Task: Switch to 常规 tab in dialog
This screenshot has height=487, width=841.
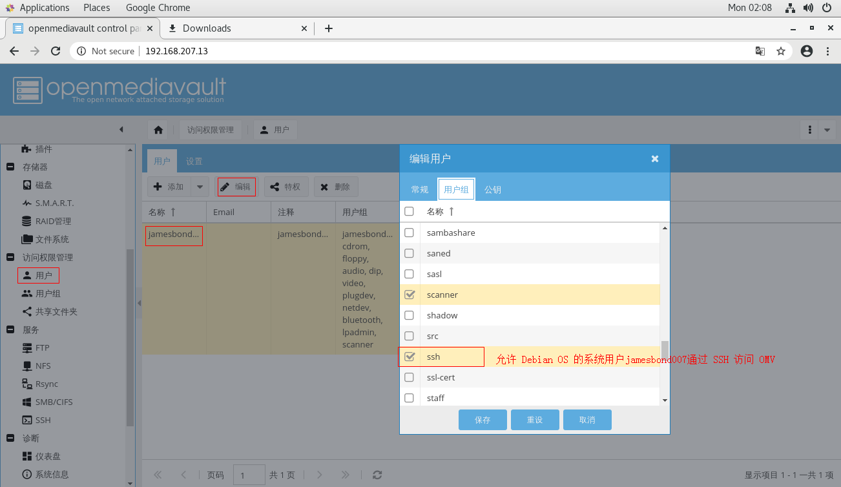Action: (x=420, y=189)
